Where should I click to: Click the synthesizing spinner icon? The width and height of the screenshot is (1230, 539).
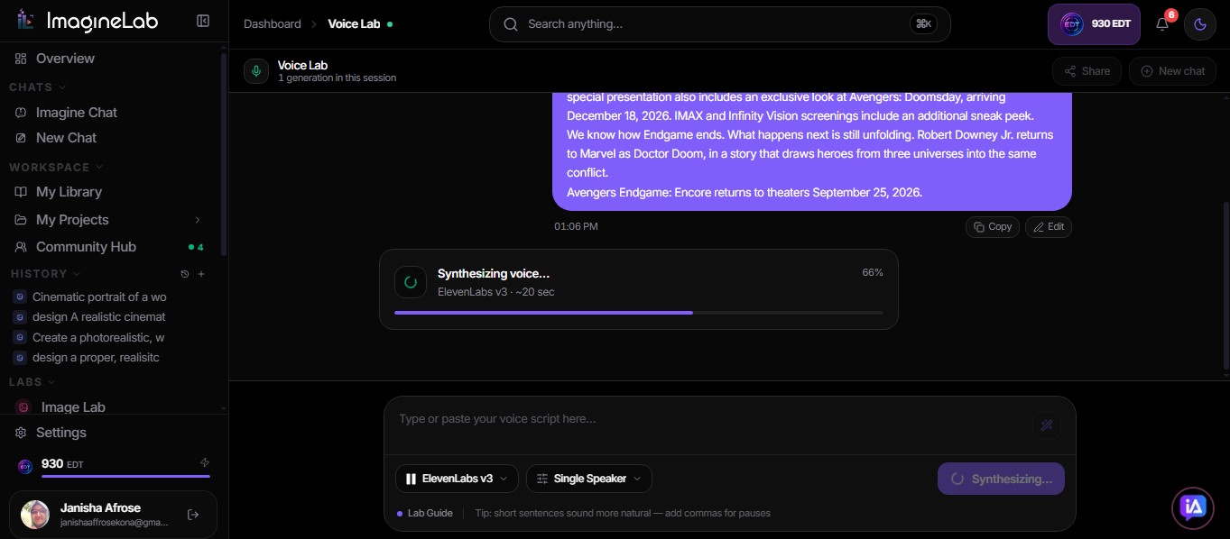(411, 282)
